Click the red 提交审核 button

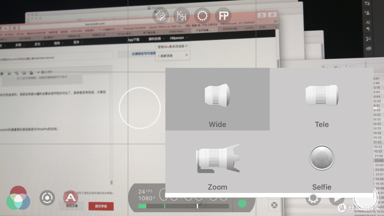101,206
